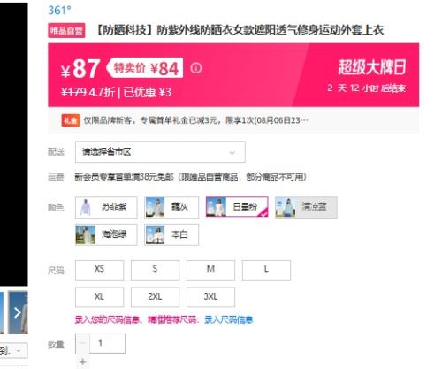Select size M
Screen dimensions: 442x369
pyautogui.click(x=210, y=270)
